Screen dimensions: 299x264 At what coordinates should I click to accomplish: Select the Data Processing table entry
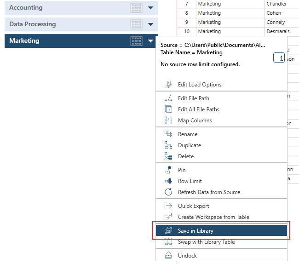(81, 24)
